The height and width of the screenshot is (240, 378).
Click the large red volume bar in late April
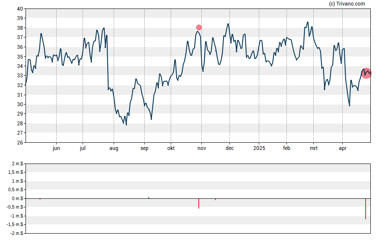click(366, 209)
